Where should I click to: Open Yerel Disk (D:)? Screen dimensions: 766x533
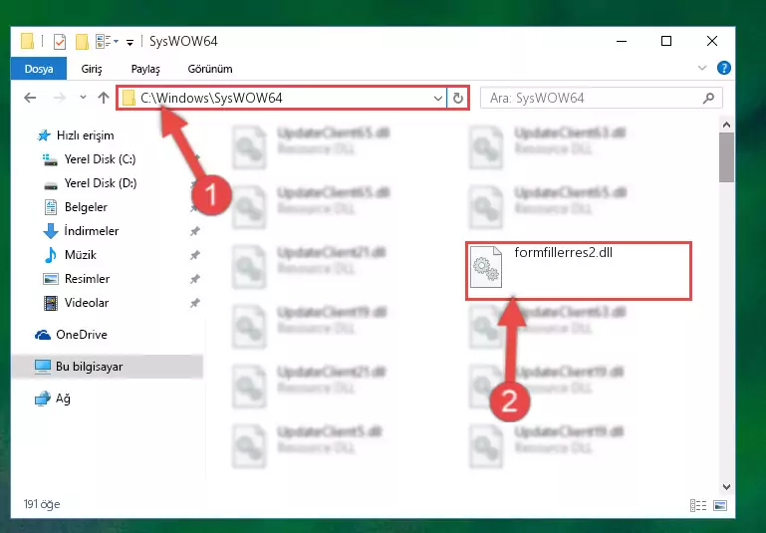point(90,183)
